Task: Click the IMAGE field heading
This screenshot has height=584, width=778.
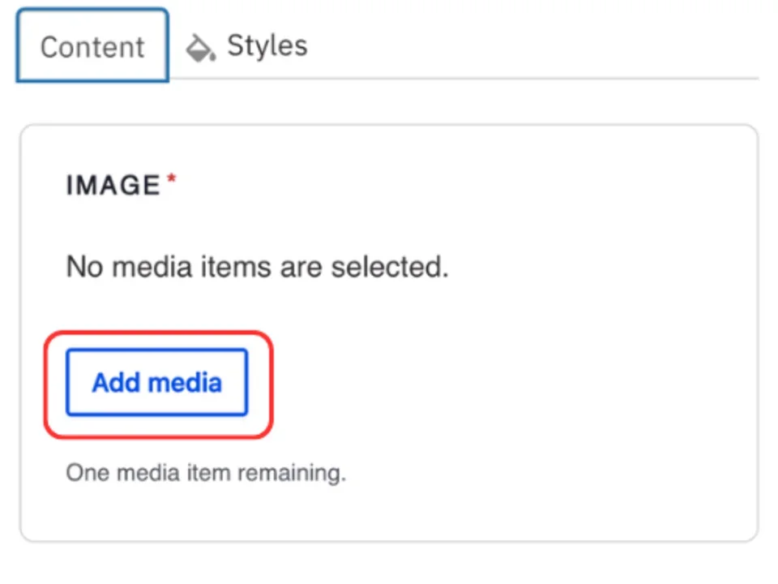Action: (112, 184)
